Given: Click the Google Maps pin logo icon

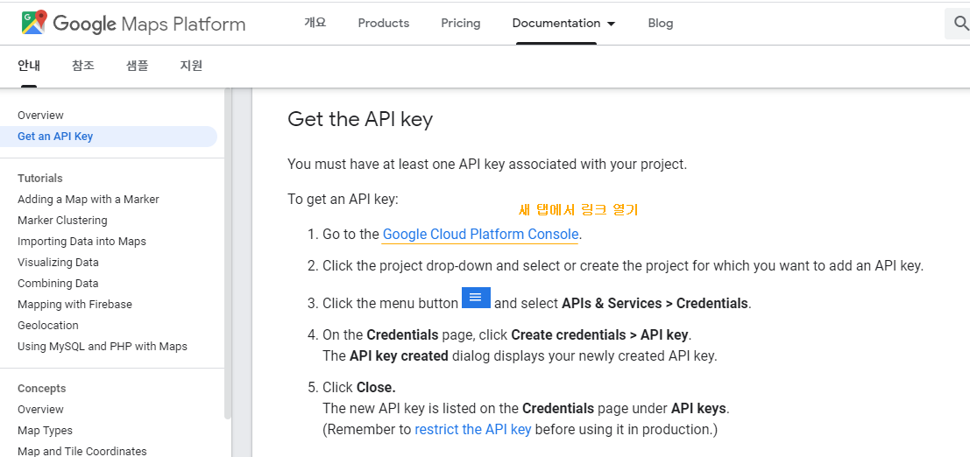Looking at the screenshot, I should tap(34, 23).
